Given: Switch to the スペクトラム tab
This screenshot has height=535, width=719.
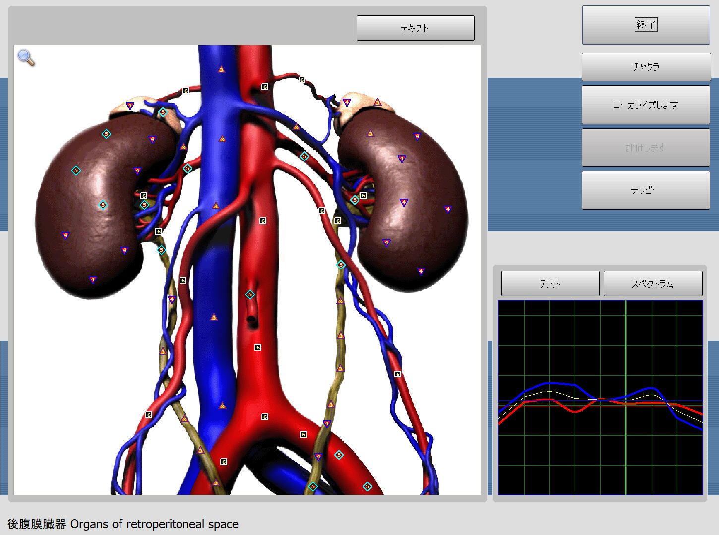Looking at the screenshot, I should click(653, 284).
